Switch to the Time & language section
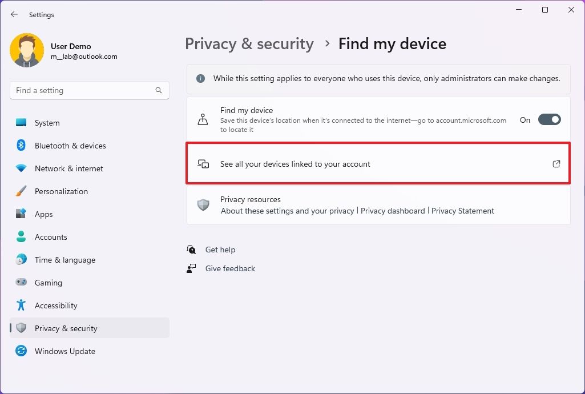 coord(64,260)
